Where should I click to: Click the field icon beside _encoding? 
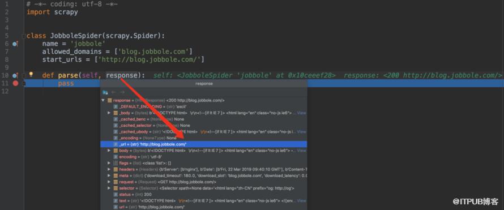point(116,138)
